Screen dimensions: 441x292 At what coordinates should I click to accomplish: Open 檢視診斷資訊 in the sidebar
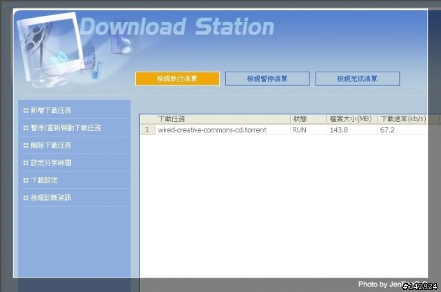click(50, 198)
